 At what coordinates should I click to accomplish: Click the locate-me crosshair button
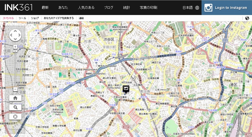click(x=15, y=117)
